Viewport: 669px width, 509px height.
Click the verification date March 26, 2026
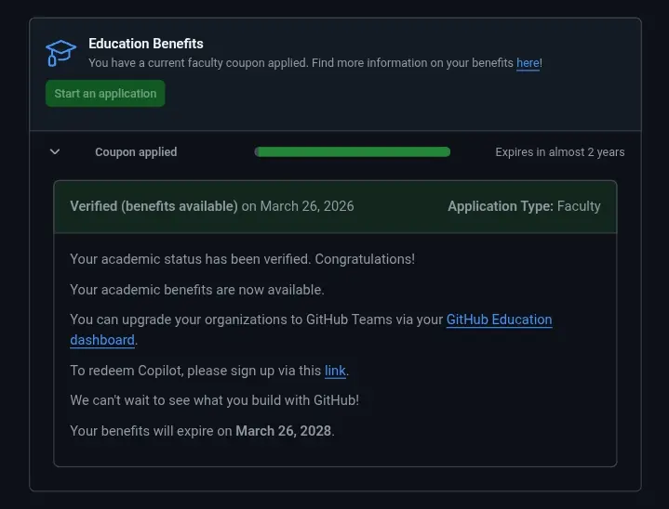tap(307, 206)
